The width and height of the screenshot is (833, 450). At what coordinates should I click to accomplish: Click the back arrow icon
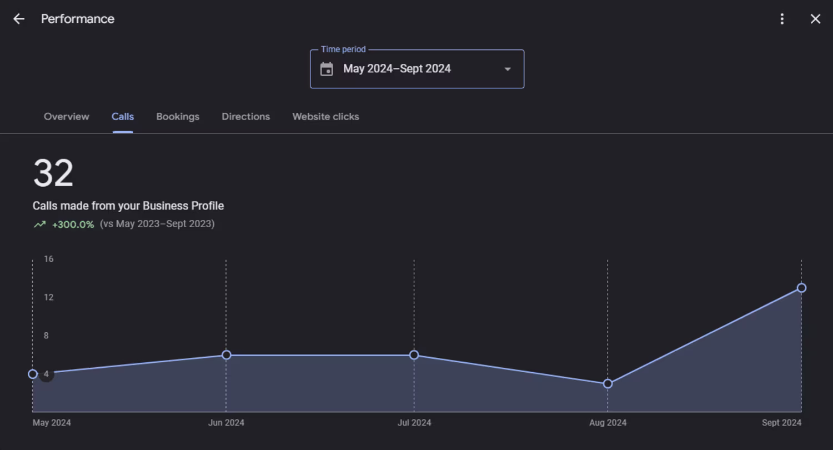(19, 19)
